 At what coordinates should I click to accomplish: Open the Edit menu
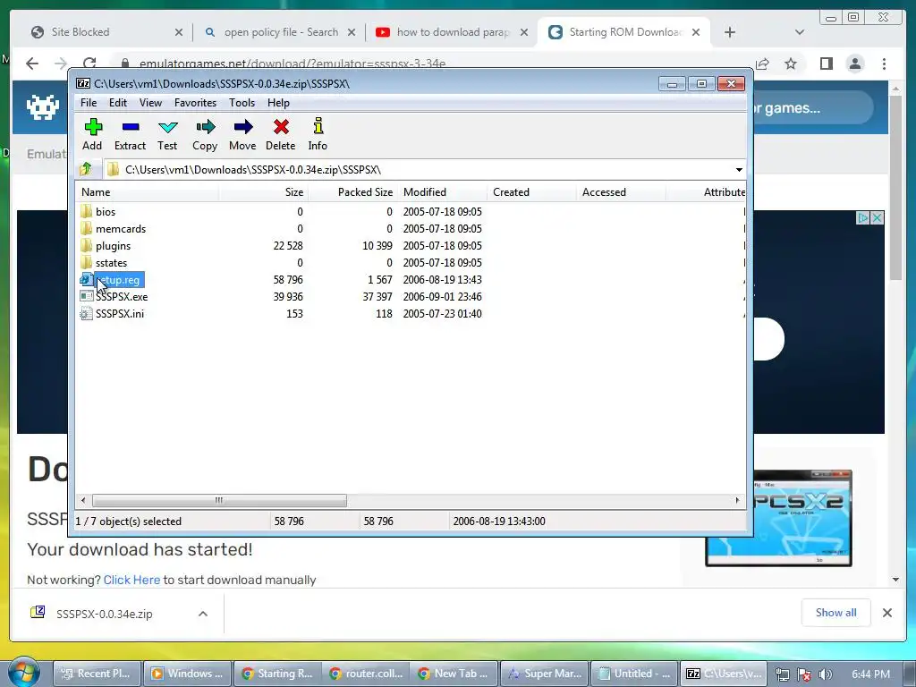[117, 103]
